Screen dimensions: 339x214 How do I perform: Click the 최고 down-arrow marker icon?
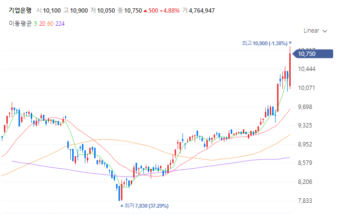[x=290, y=43]
